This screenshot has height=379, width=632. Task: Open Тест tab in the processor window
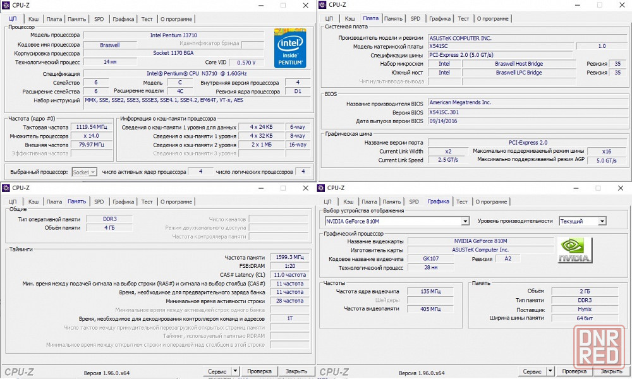click(147, 19)
